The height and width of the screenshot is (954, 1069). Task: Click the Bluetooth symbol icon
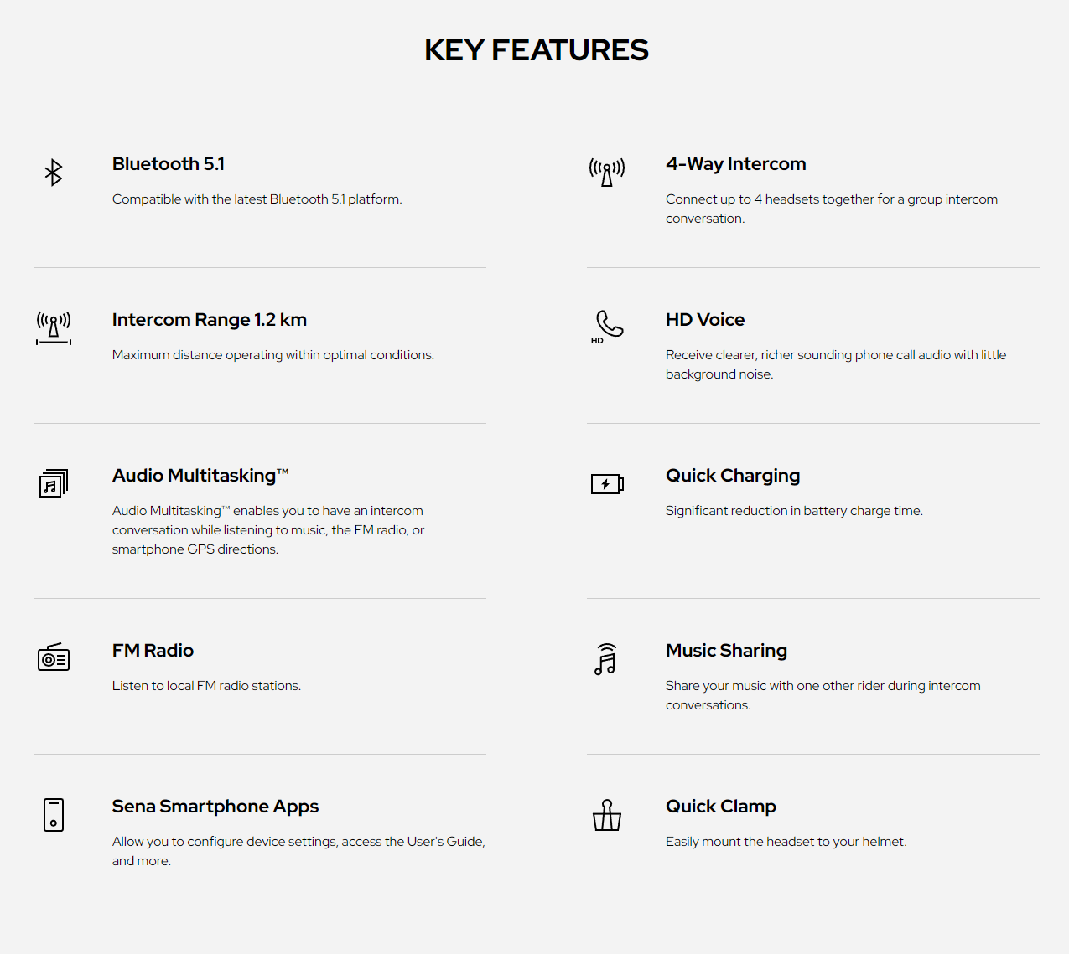click(x=54, y=173)
